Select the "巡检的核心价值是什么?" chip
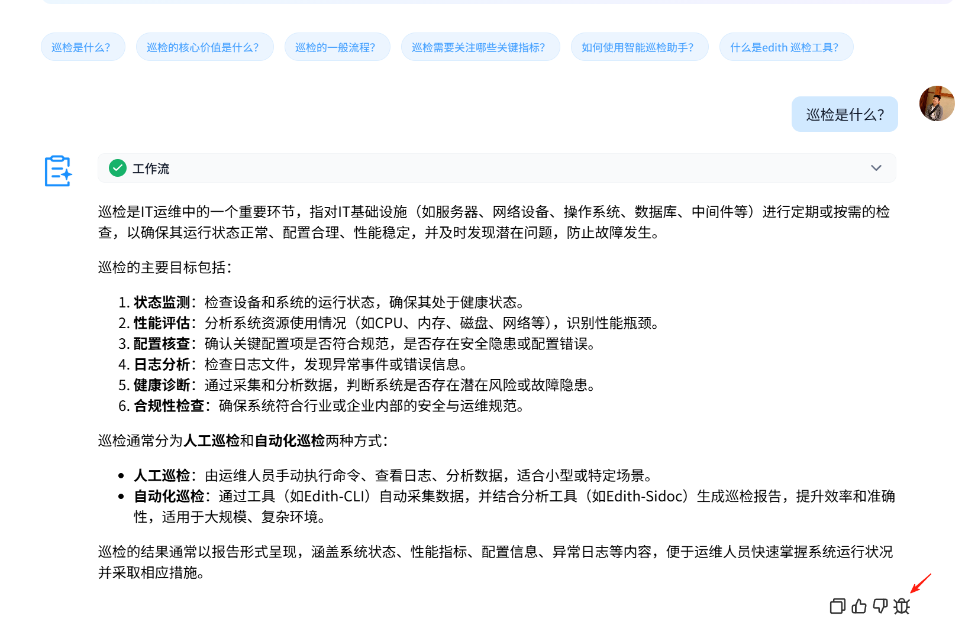This screenshot has height=635, width=965. (x=204, y=47)
